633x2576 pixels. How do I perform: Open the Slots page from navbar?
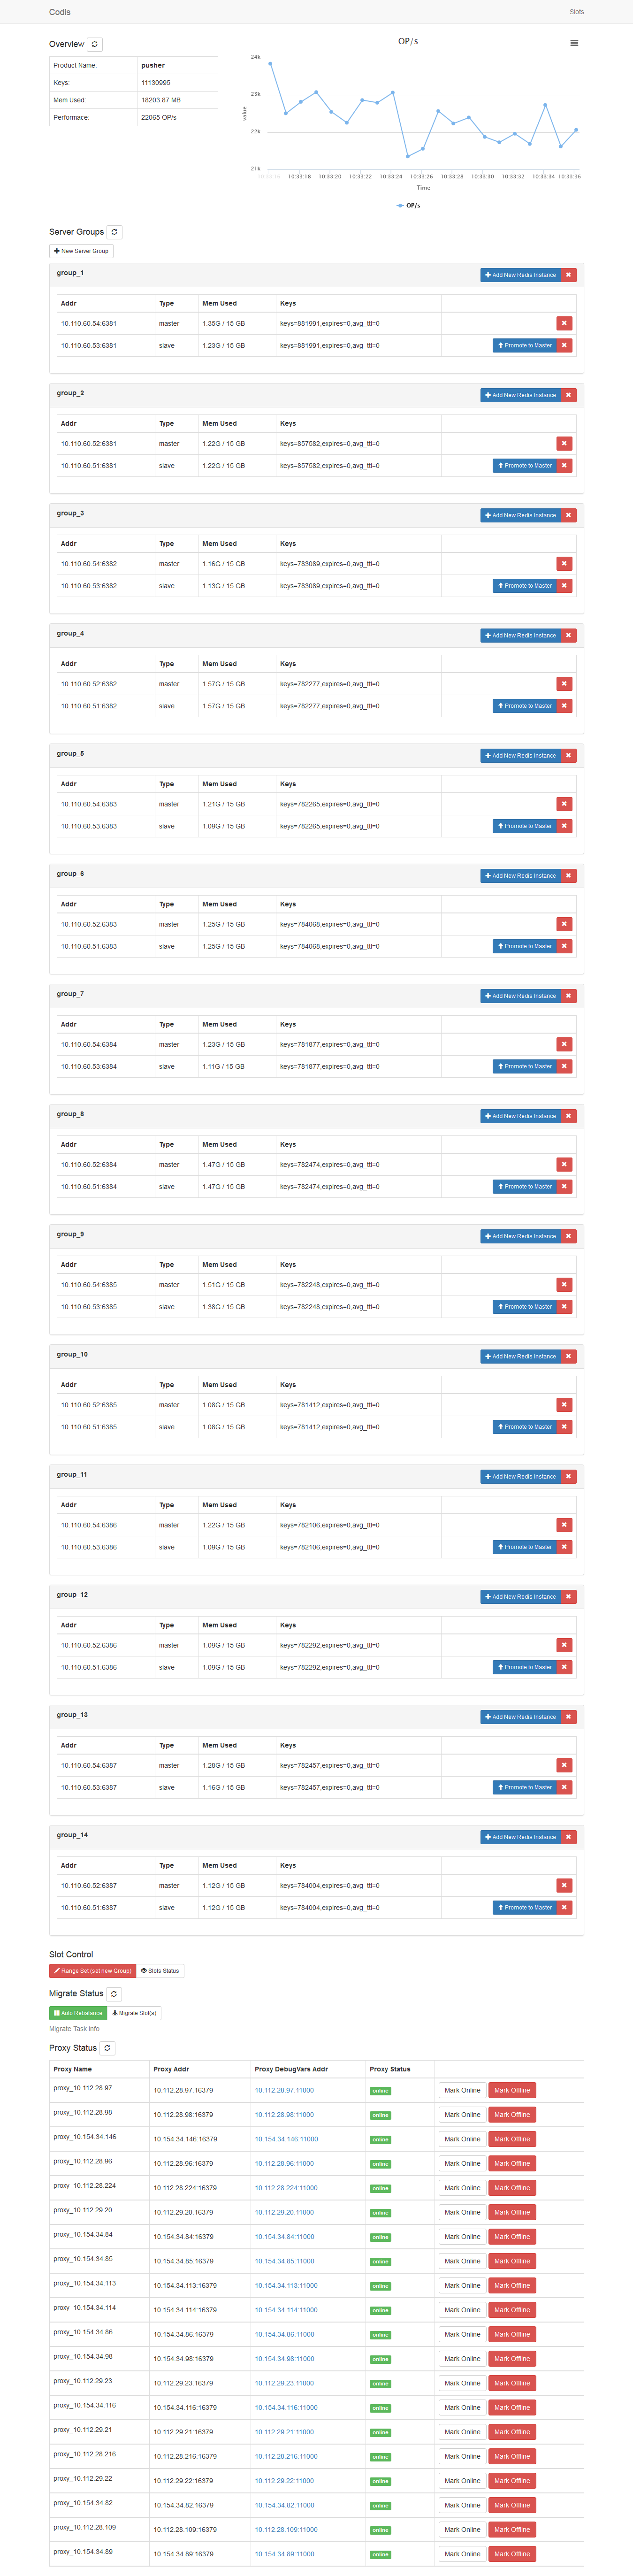576,12
